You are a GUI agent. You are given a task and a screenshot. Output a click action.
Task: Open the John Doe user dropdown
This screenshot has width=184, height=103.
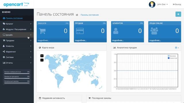click(162, 4)
